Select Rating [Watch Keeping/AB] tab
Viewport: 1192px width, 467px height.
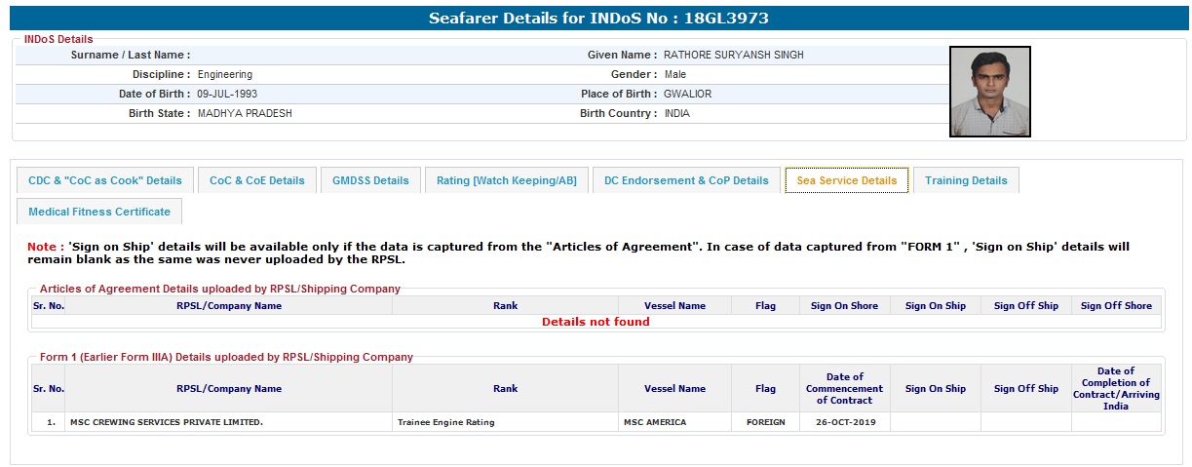click(506, 180)
